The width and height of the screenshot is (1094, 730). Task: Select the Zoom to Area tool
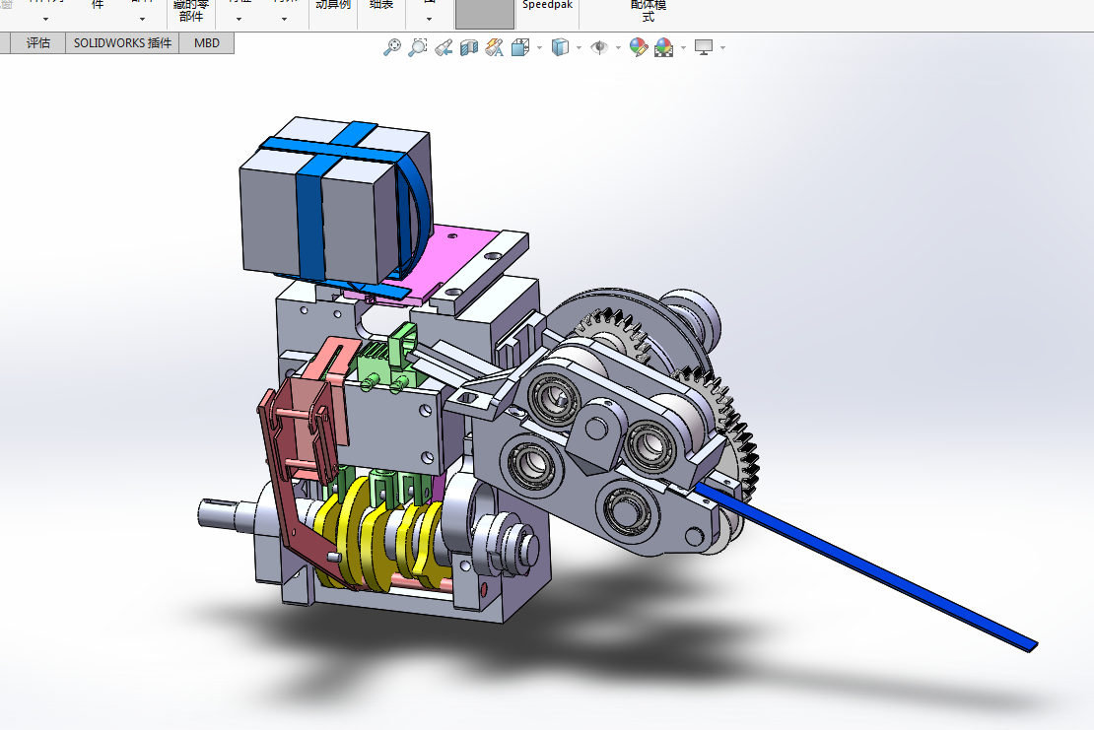(417, 47)
